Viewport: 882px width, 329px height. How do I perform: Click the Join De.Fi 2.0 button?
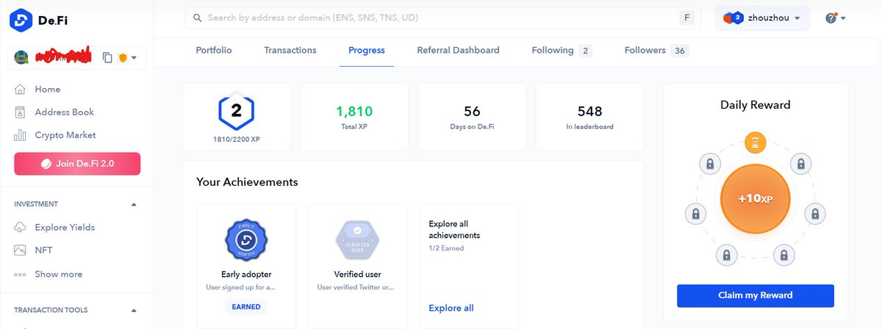(77, 164)
